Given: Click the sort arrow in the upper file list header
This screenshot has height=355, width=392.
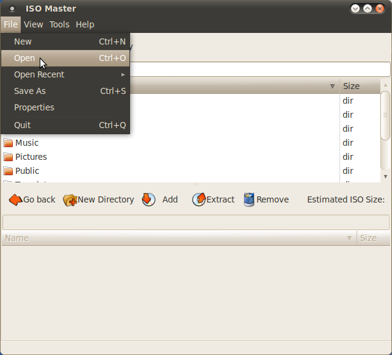Looking at the screenshot, I should (332, 87).
